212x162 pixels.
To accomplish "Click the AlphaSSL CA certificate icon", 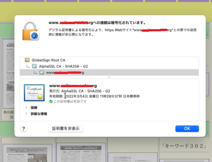I will click(x=34, y=66).
